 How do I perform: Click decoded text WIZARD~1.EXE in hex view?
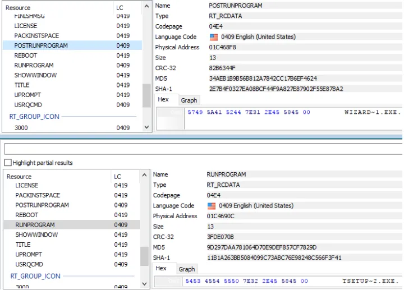pos(373,112)
